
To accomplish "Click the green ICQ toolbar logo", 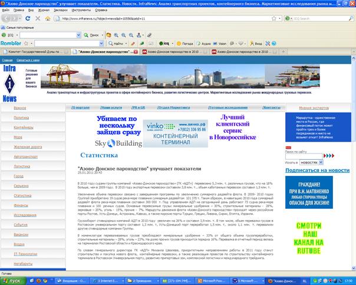I will (x=4, y=35).
